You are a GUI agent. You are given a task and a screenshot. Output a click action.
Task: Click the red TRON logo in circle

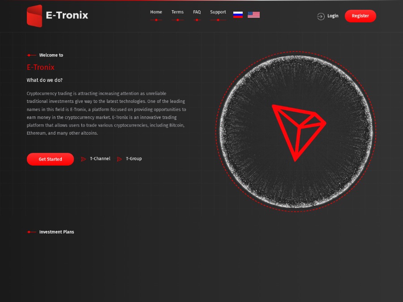coord(299,133)
